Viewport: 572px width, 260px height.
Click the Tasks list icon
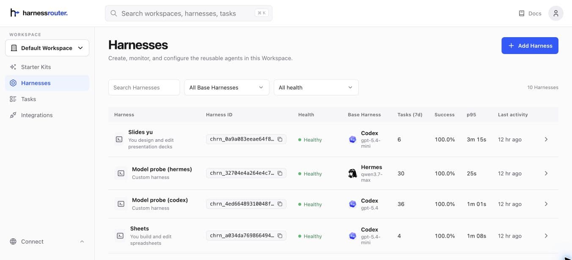(x=13, y=99)
